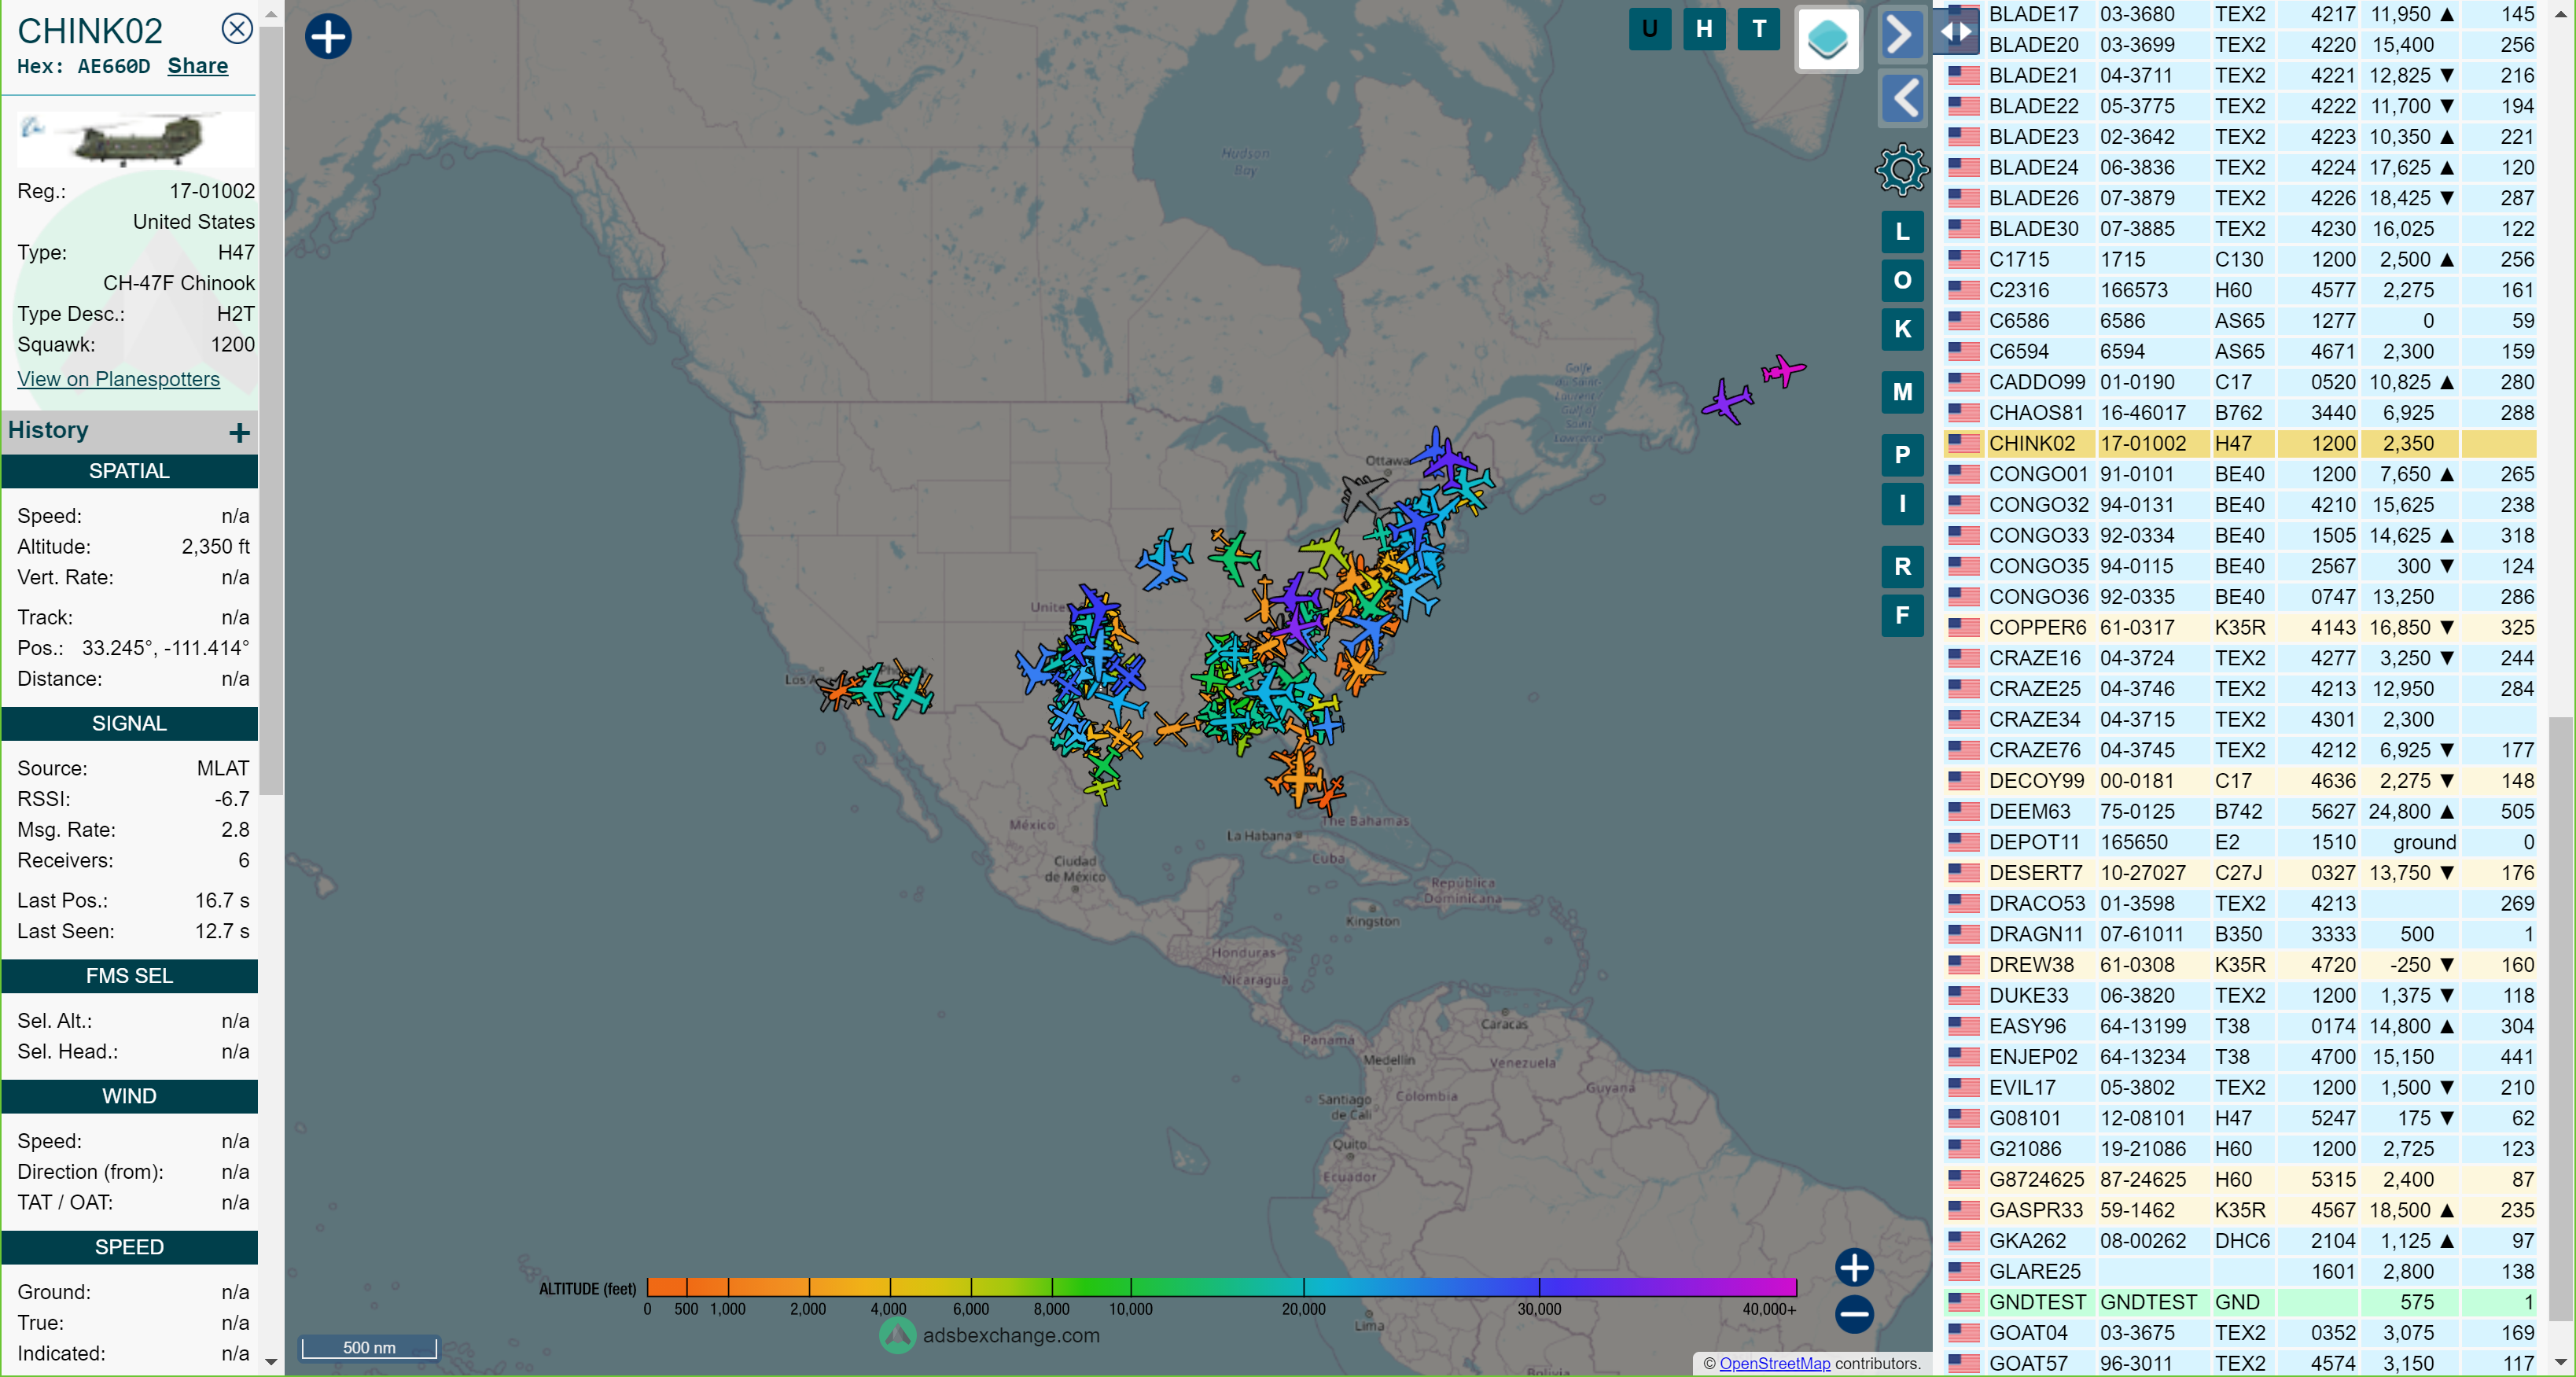Click the Share link for CHINK02

197,66
